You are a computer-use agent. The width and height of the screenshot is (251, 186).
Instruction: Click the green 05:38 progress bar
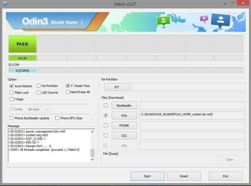[x=22, y=58]
